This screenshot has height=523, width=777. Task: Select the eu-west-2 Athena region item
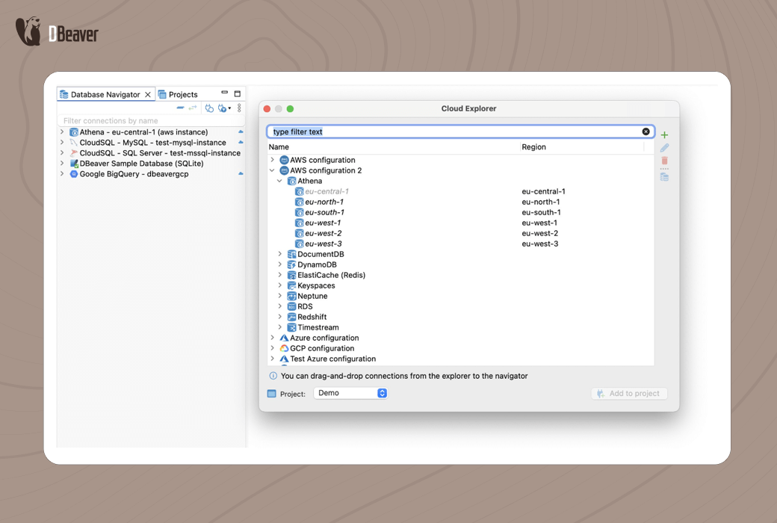[323, 233]
